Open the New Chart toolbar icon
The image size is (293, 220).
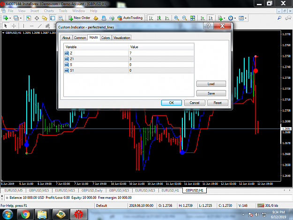point(5,18)
